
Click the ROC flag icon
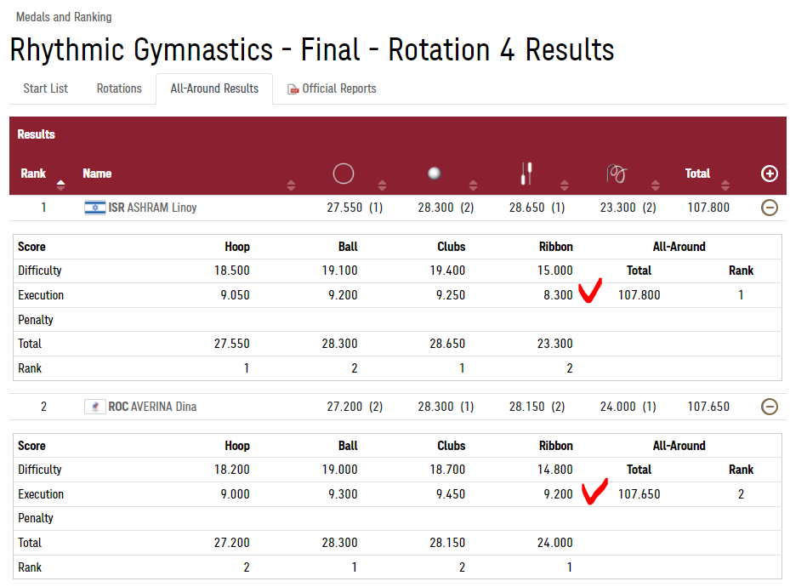coord(94,407)
